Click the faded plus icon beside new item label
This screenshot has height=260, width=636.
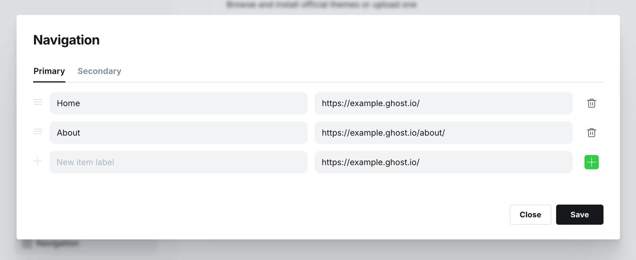38,161
